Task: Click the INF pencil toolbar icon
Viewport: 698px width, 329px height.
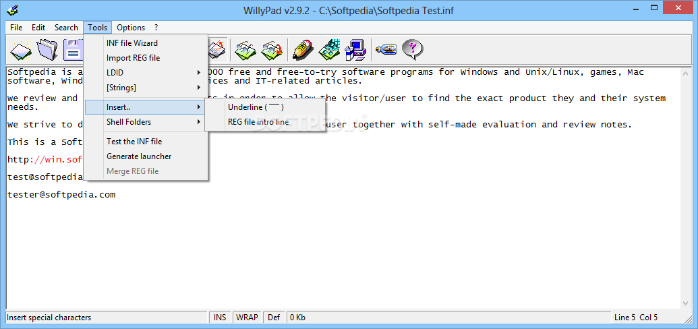Action: (303, 49)
